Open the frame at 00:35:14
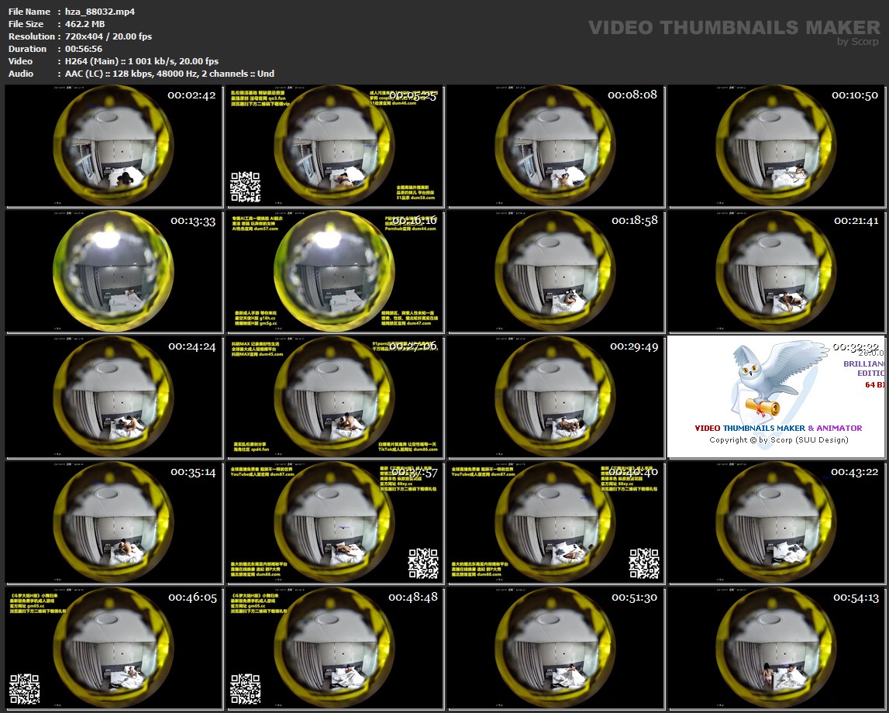The image size is (889, 713). [x=113, y=522]
